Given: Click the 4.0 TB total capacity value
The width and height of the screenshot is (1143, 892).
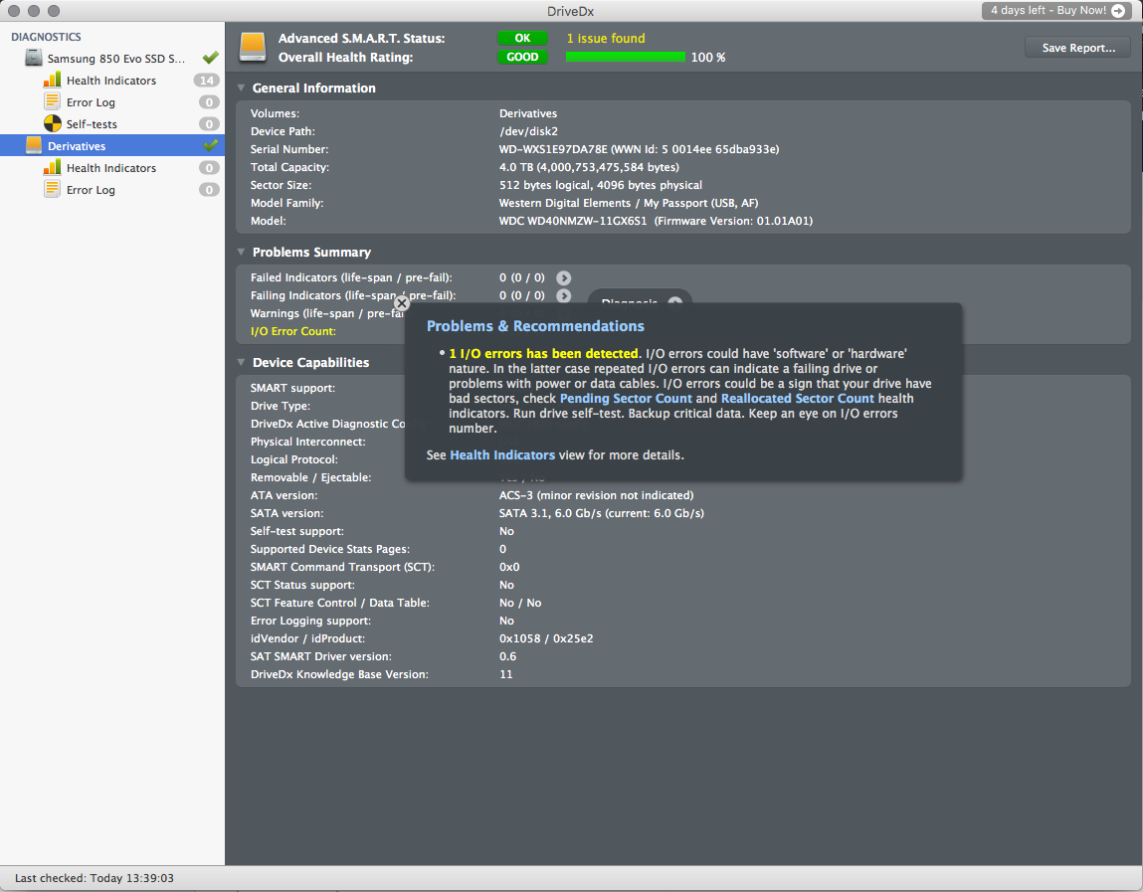Looking at the screenshot, I should click(x=589, y=167).
